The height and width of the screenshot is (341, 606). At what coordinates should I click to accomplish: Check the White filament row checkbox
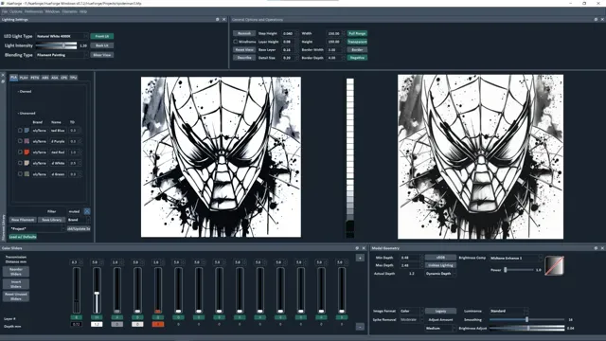pyautogui.click(x=20, y=163)
